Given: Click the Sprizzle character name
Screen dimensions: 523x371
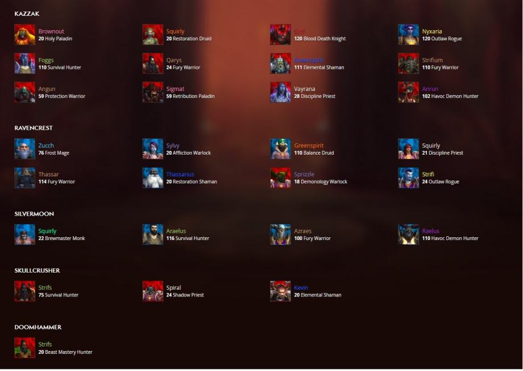Looking at the screenshot, I should 304,174.
